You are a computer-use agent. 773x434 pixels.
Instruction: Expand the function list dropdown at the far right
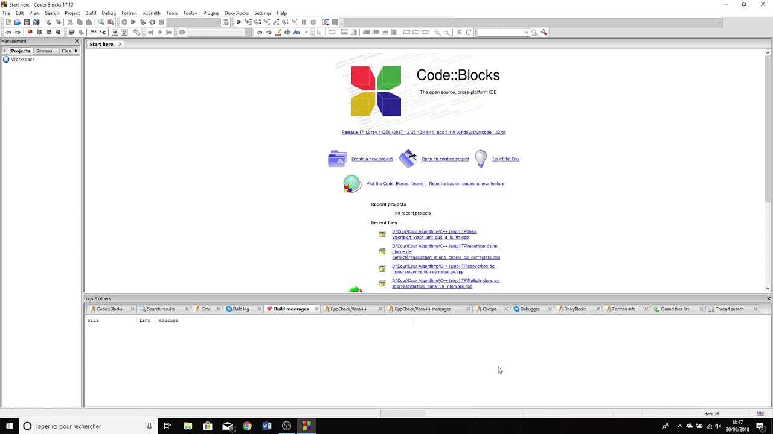[x=719, y=22]
